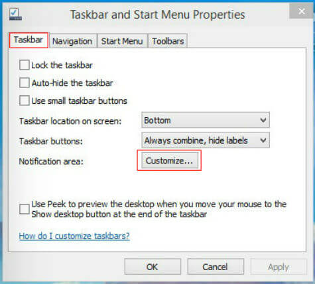Click the Apply button

[279, 267]
